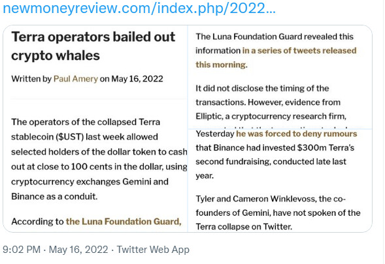Screen dimensions: 385x264
Task: Click the tweet footer date May 16, 2022
Action: click(78, 250)
